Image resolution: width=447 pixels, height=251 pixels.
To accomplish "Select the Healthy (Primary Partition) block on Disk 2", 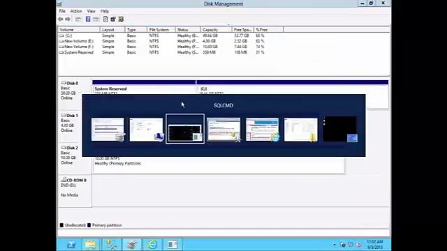I will (219, 165).
